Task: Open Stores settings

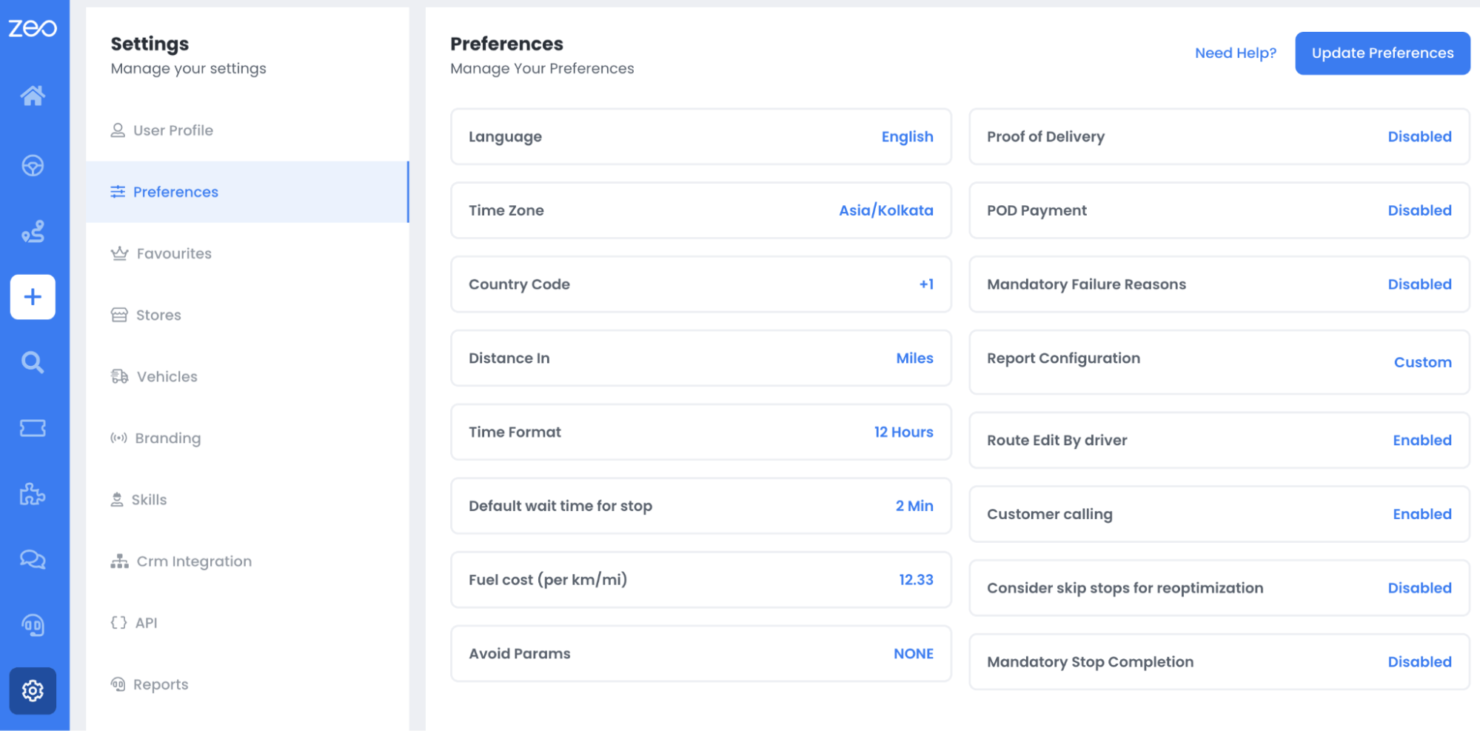Action: point(247,315)
